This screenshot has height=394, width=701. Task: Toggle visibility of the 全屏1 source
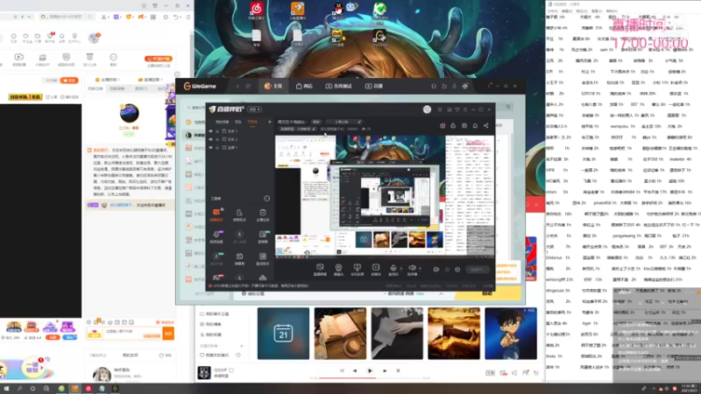click(x=211, y=147)
